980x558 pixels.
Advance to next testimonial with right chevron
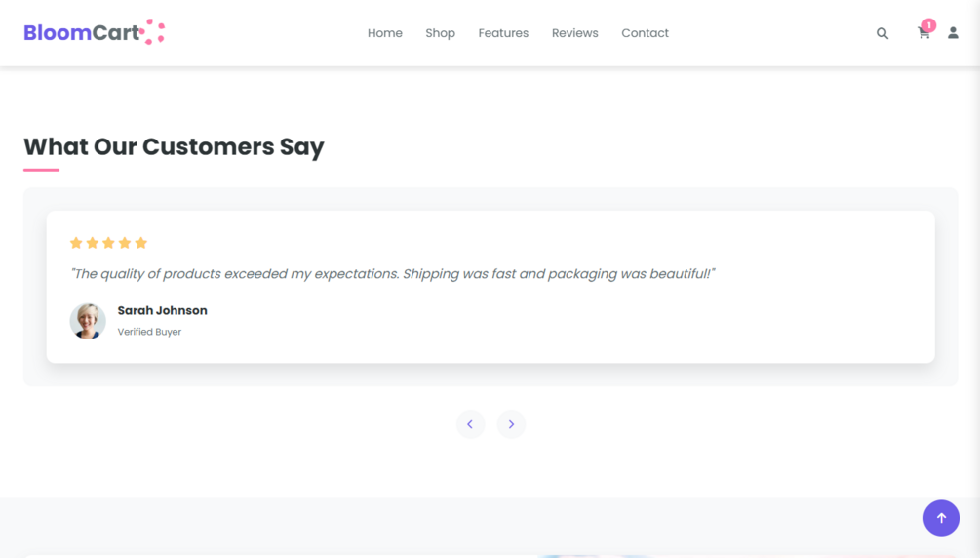click(511, 424)
